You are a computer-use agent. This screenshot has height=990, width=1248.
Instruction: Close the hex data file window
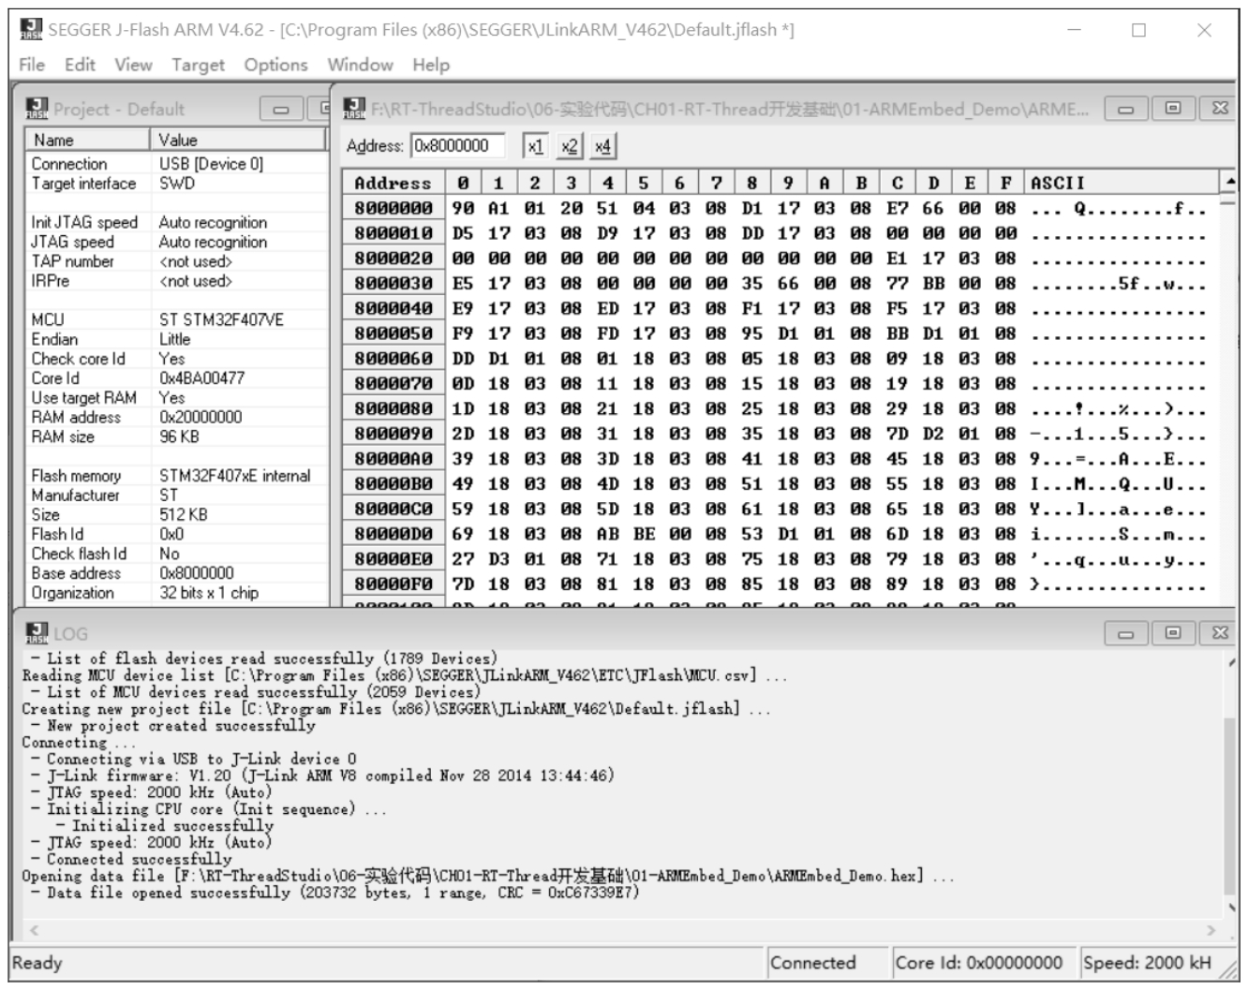point(1219,109)
